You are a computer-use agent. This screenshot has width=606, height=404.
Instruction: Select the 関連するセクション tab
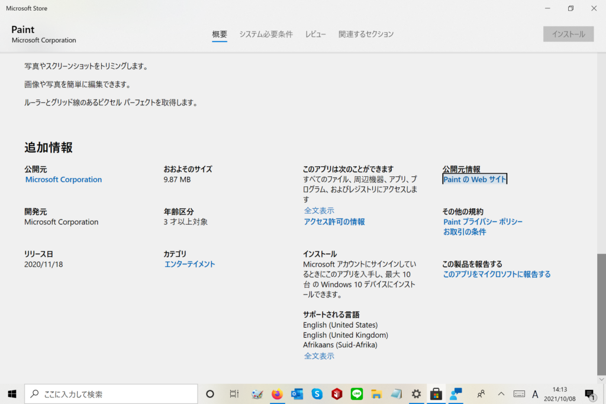(366, 34)
